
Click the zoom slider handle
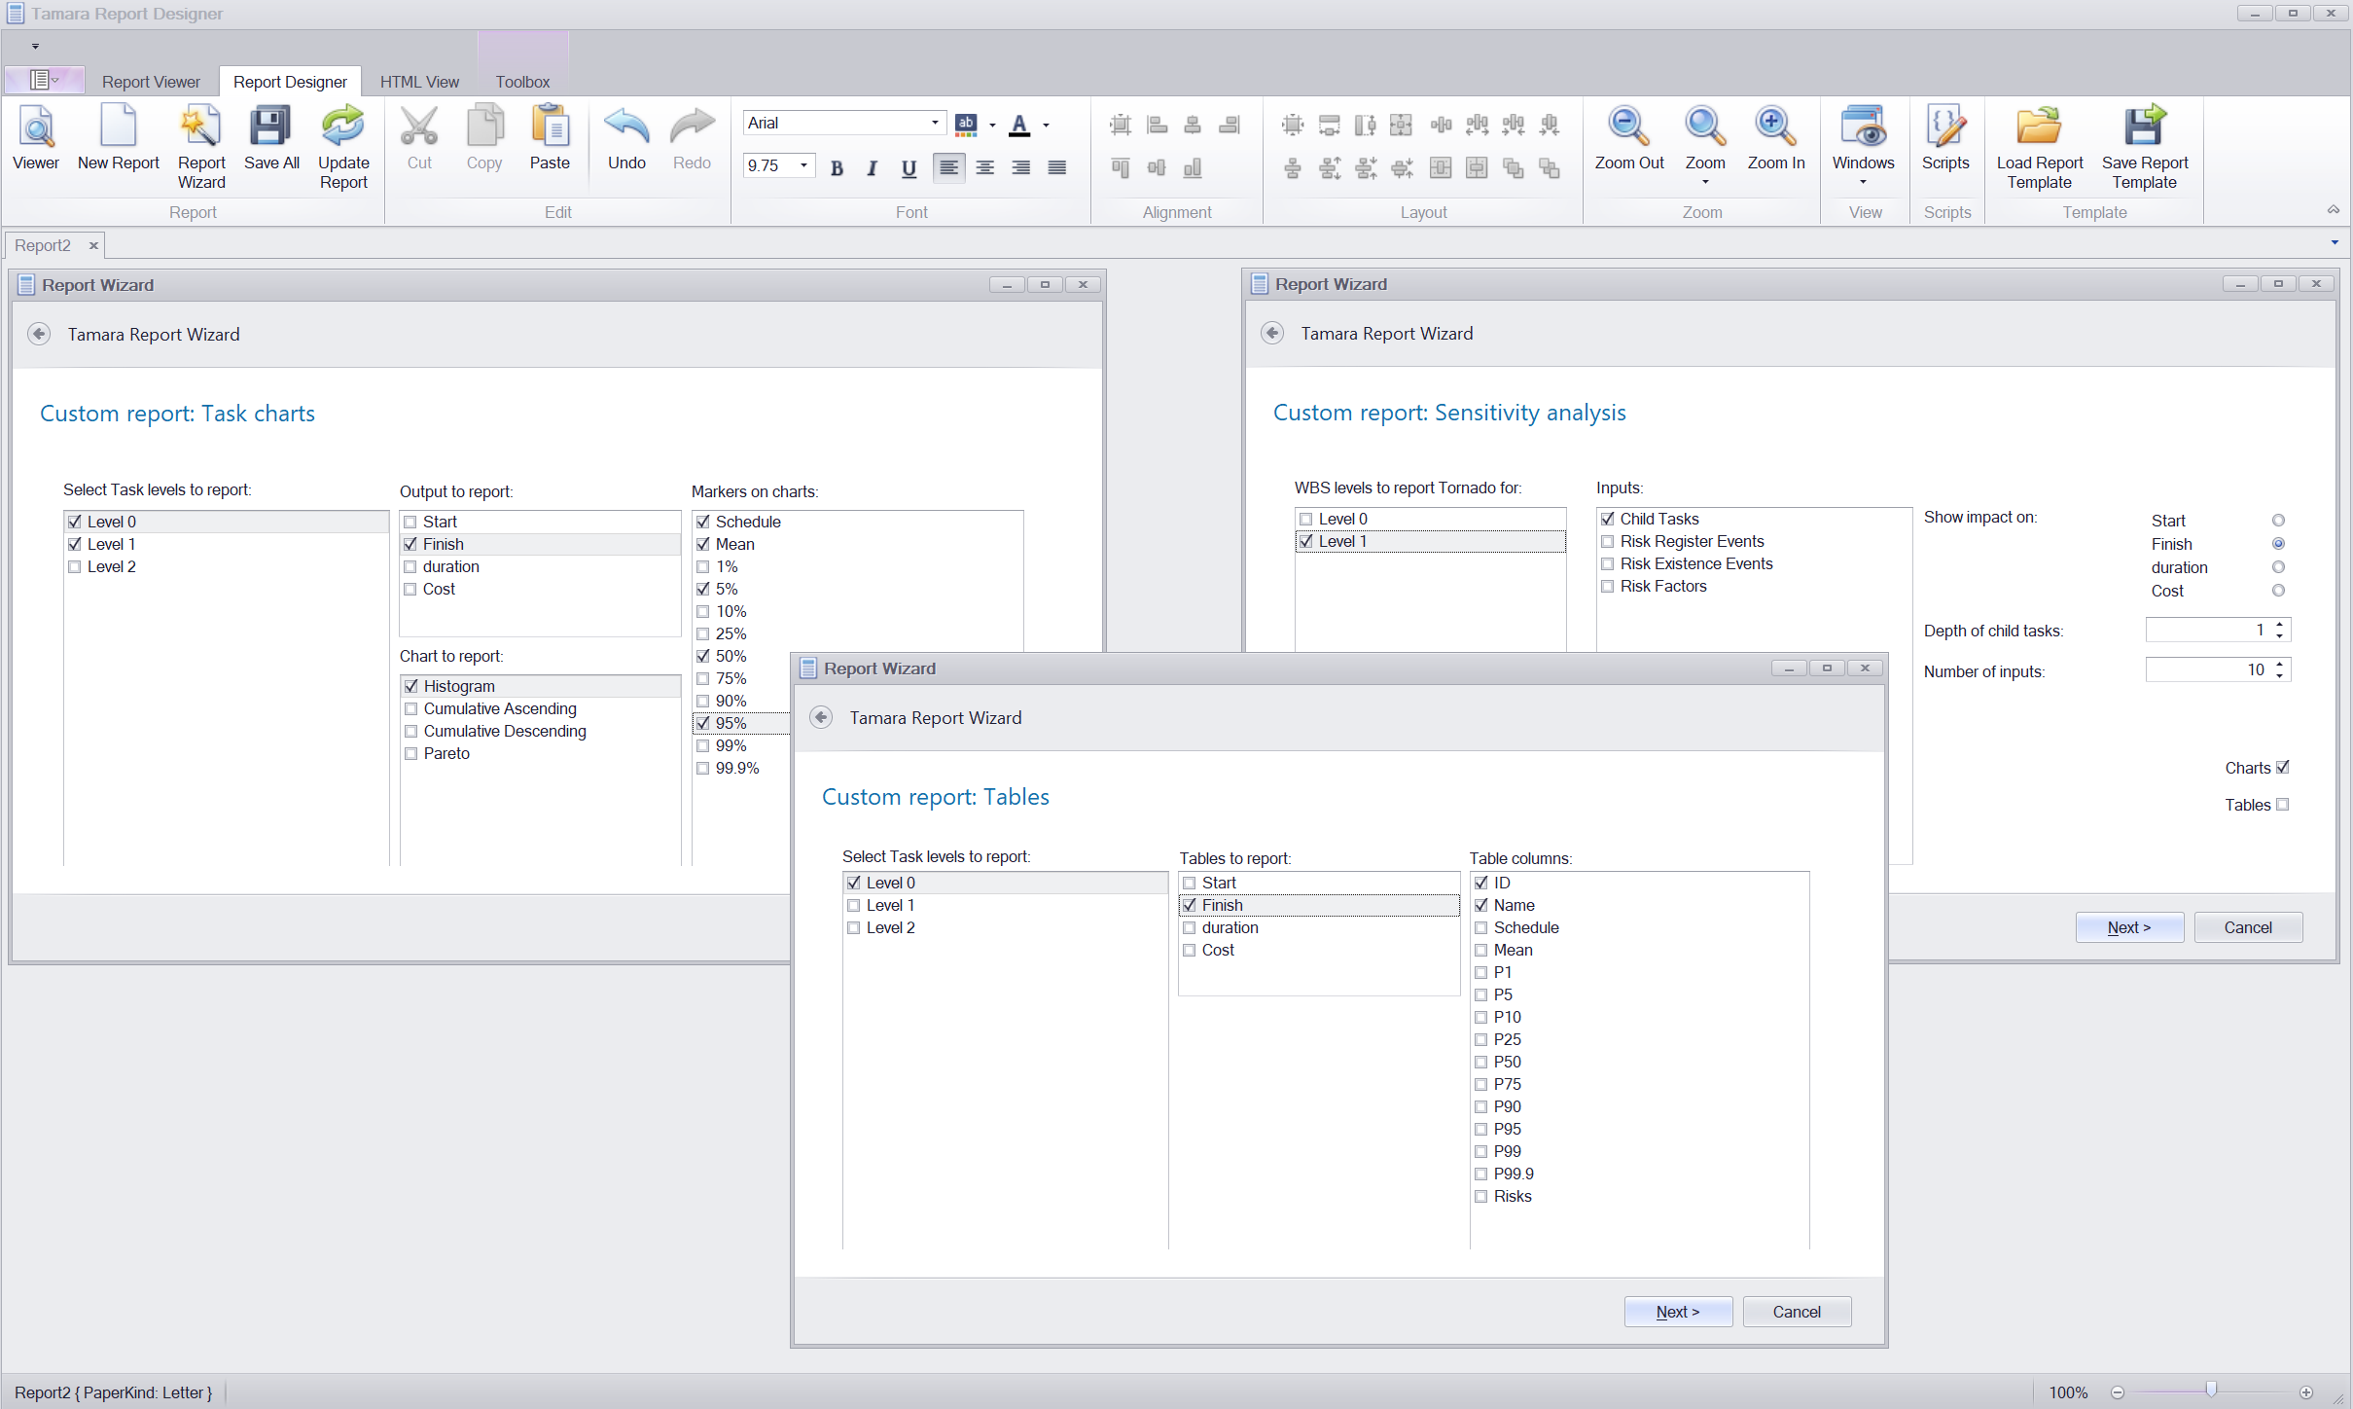pos(2211,1391)
